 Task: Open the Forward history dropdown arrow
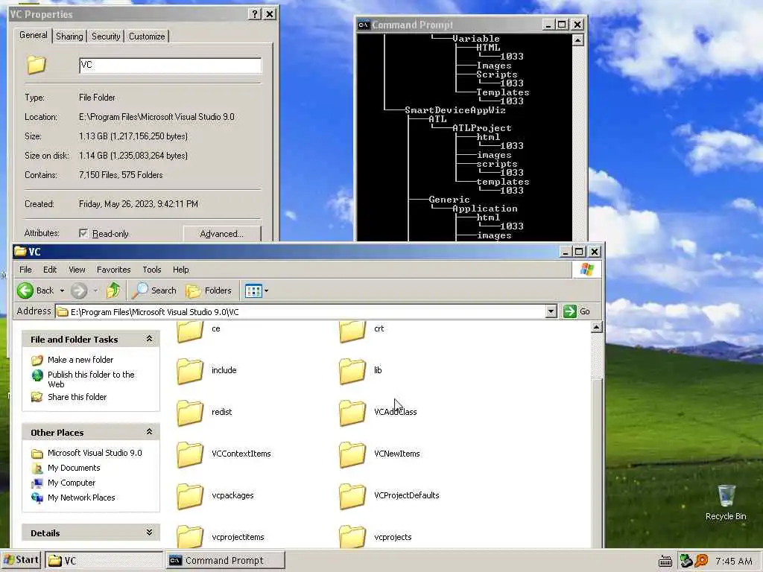pos(96,290)
